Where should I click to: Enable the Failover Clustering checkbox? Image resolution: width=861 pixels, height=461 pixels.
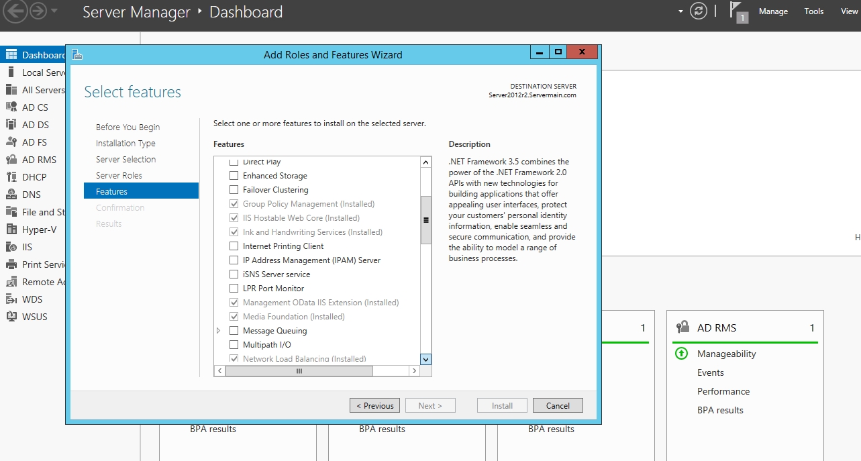[234, 190]
